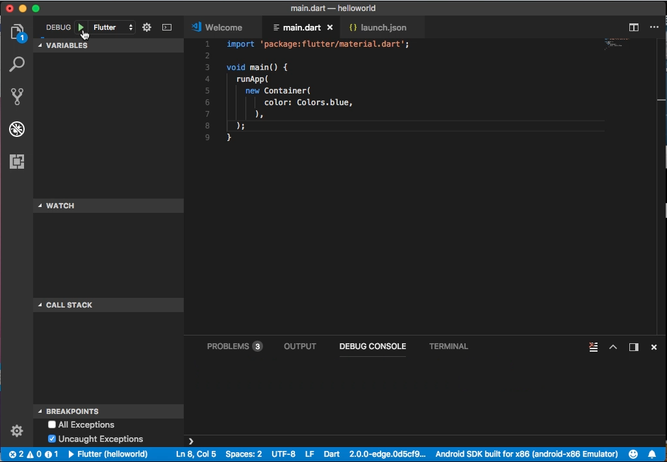667x462 pixels.
Task: Click the import statement on line 1
Action: pos(318,44)
